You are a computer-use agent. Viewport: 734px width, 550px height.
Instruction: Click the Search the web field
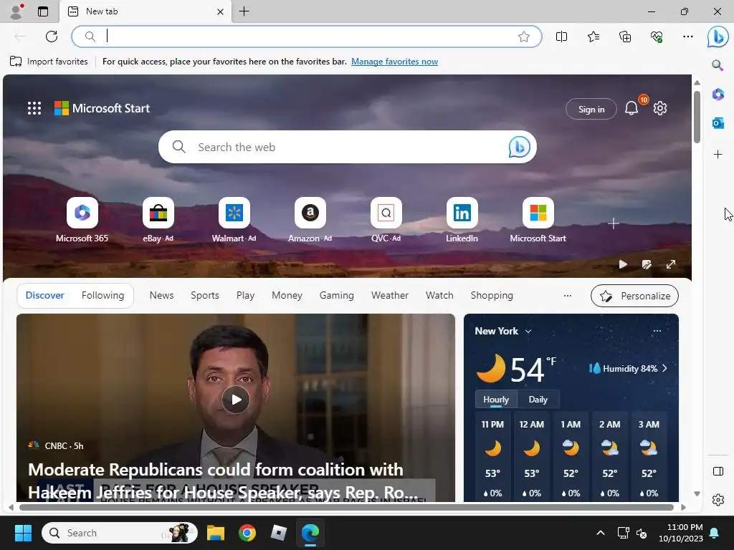(x=348, y=147)
